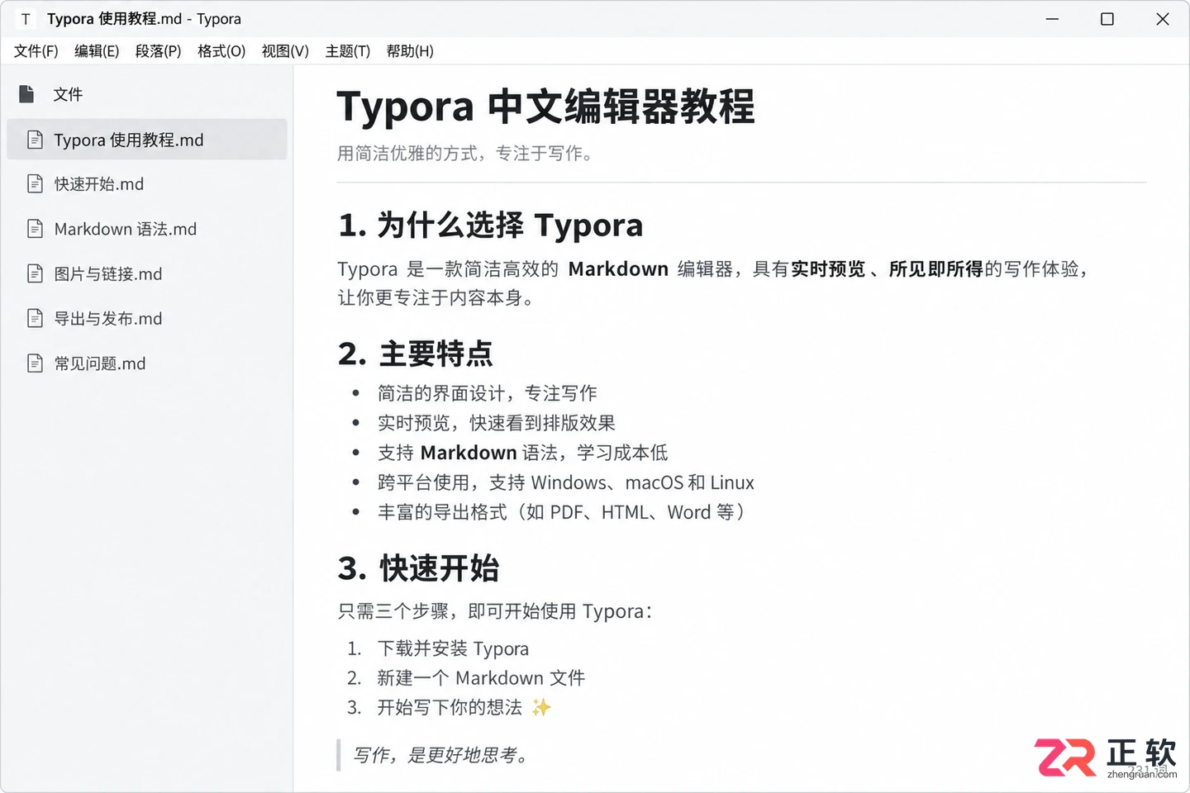Image resolution: width=1190 pixels, height=793 pixels.
Task: Click file icon beside 常见问题.md
Action: [x=35, y=363]
